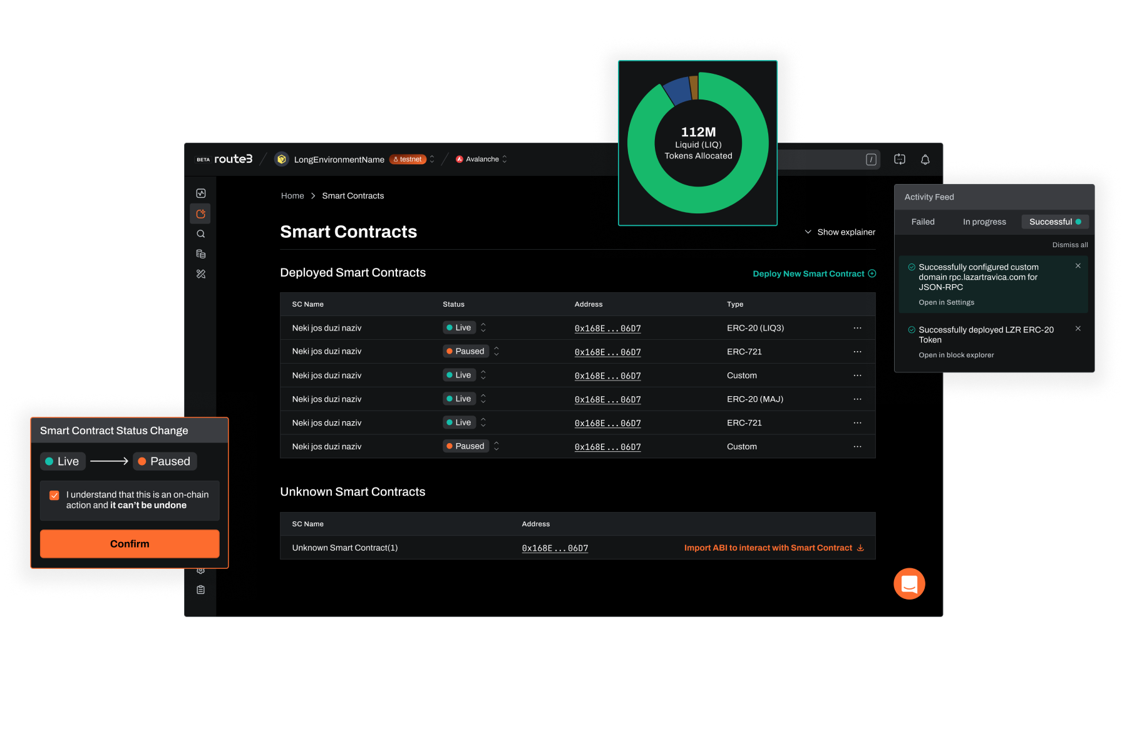Open row options for ERC-20 (LIQ3) contract
Screen dimensions: 1127x751
pyautogui.click(x=857, y=328)
